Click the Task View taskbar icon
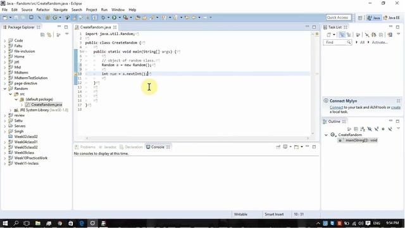 tap(27, 223)
